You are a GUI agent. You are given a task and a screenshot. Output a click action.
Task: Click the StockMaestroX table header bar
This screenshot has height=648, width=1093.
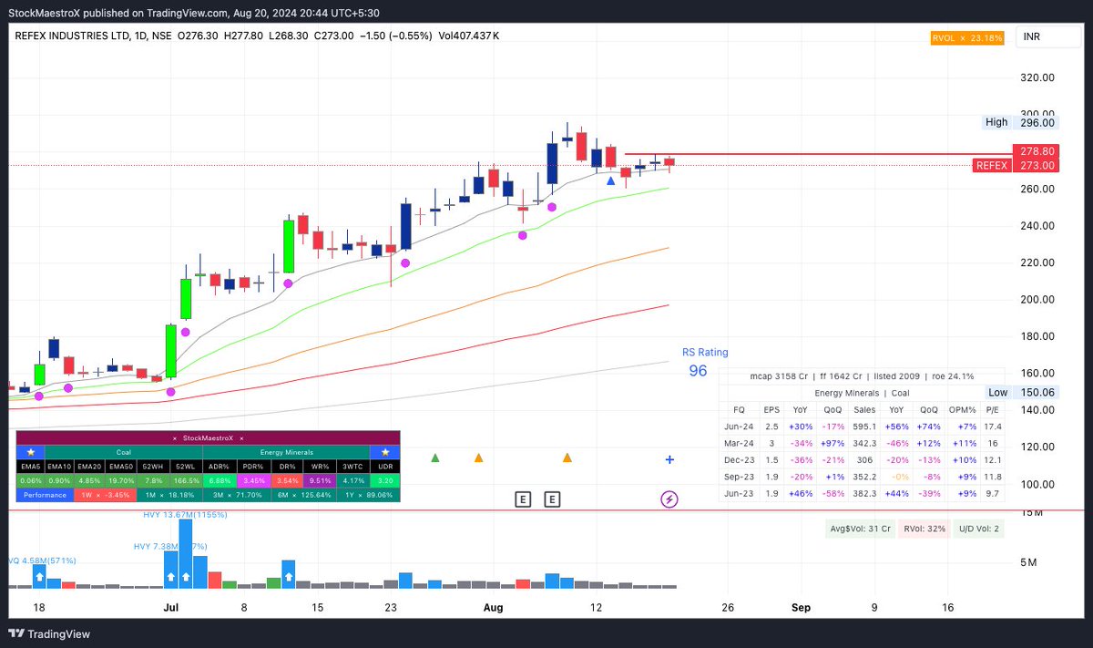tap(208, 438)
